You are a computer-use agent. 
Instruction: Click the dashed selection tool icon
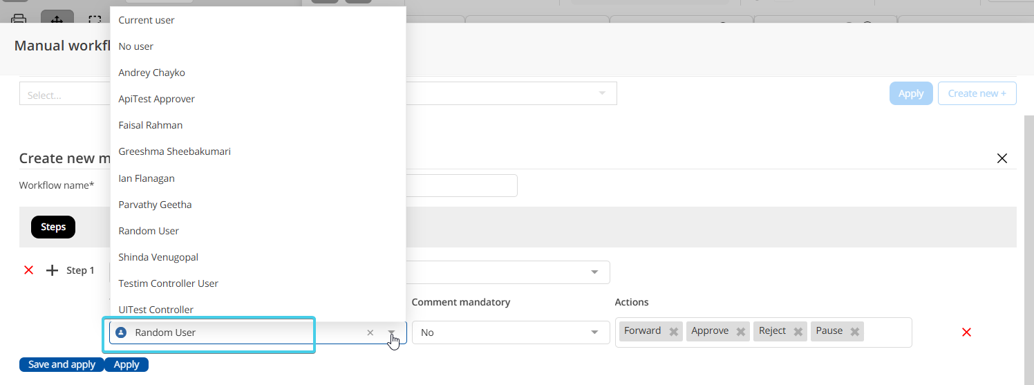coord(95,19)
